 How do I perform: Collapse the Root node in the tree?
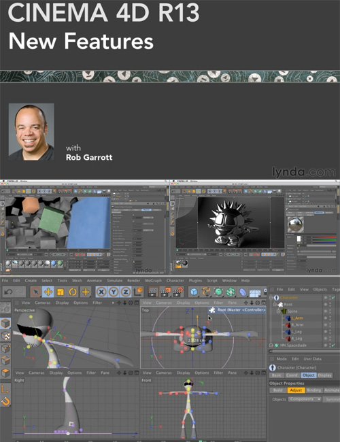(x=275, y=305)
